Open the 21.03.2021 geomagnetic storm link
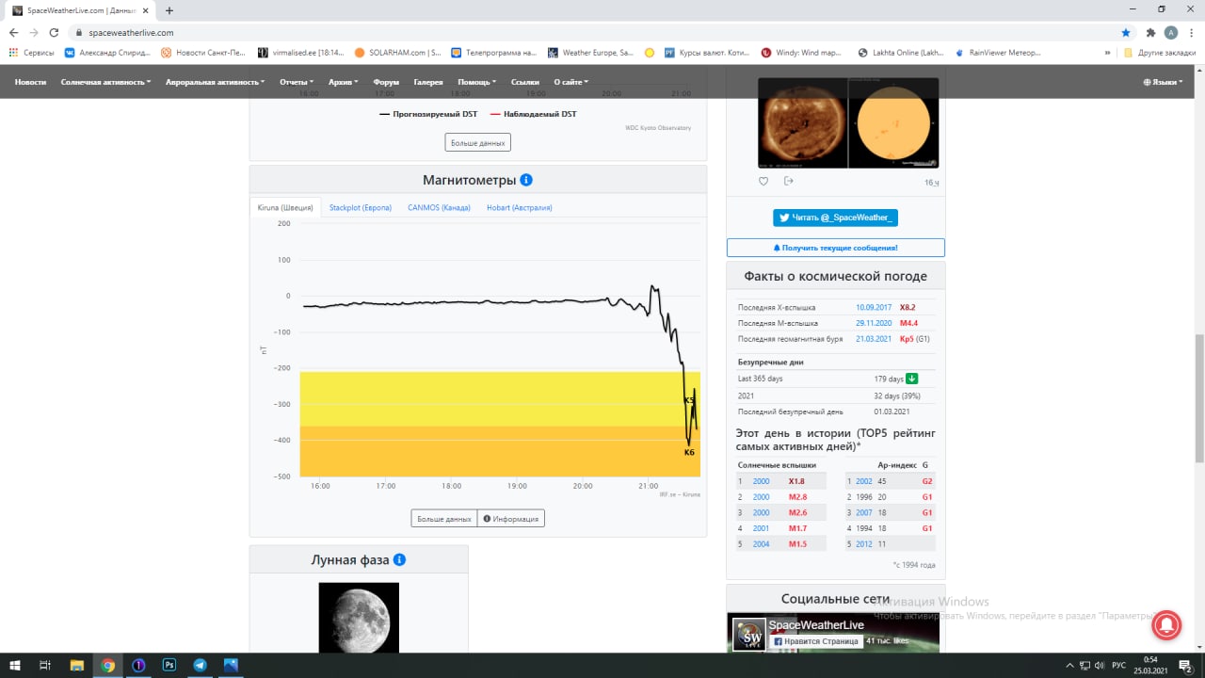 pyautogui.click(x=874, y=338)
